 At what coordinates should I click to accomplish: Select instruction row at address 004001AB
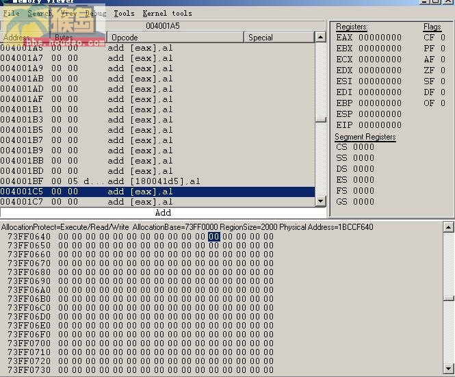tap(157, 79)
